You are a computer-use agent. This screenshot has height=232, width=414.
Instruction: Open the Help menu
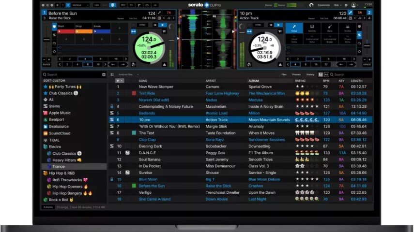(337, 5)
